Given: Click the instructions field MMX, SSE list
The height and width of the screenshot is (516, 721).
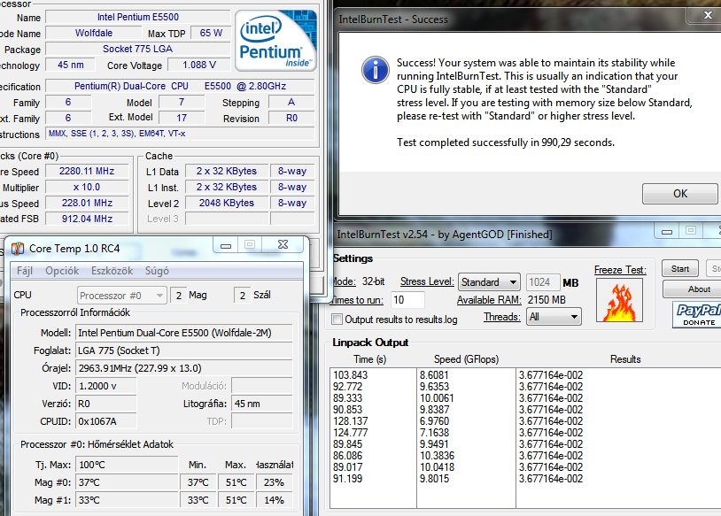Looking at the screenshot, I should (181, 134).
